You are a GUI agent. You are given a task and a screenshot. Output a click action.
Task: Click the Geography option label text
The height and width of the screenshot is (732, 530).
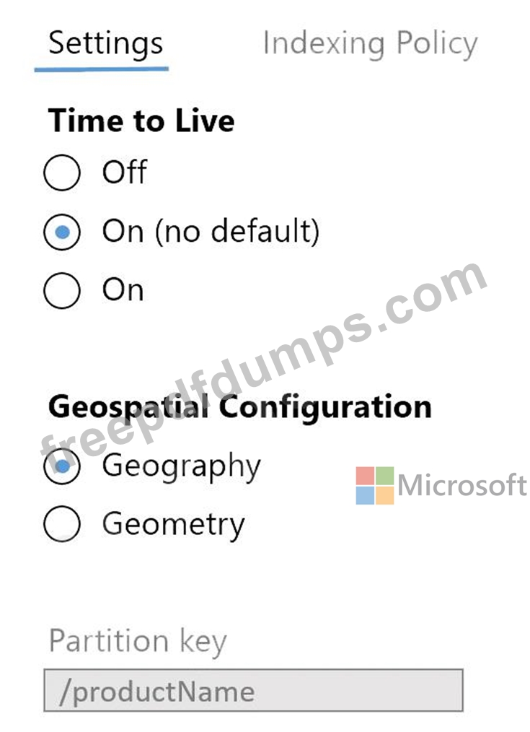point(181,466)
